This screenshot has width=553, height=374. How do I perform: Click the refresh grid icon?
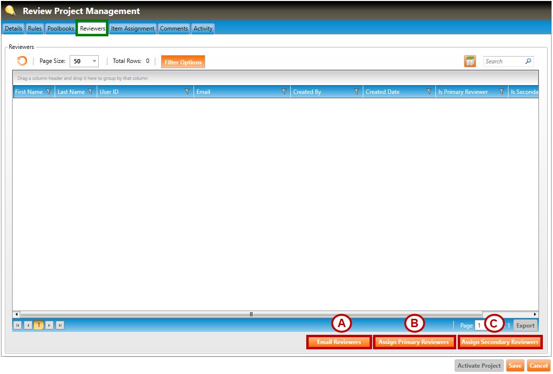coord(22,61)
